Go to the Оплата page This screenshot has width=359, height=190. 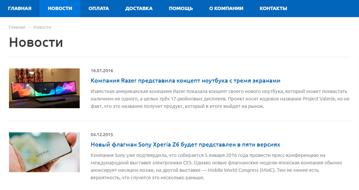pos(99,9)
